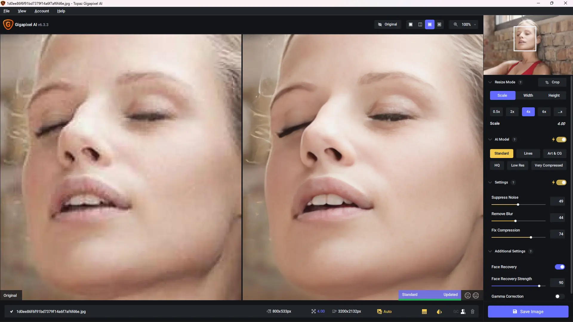Collapse the Resize Mode section
This screenshot has height=322, width=573.
[x=490, y=82]
